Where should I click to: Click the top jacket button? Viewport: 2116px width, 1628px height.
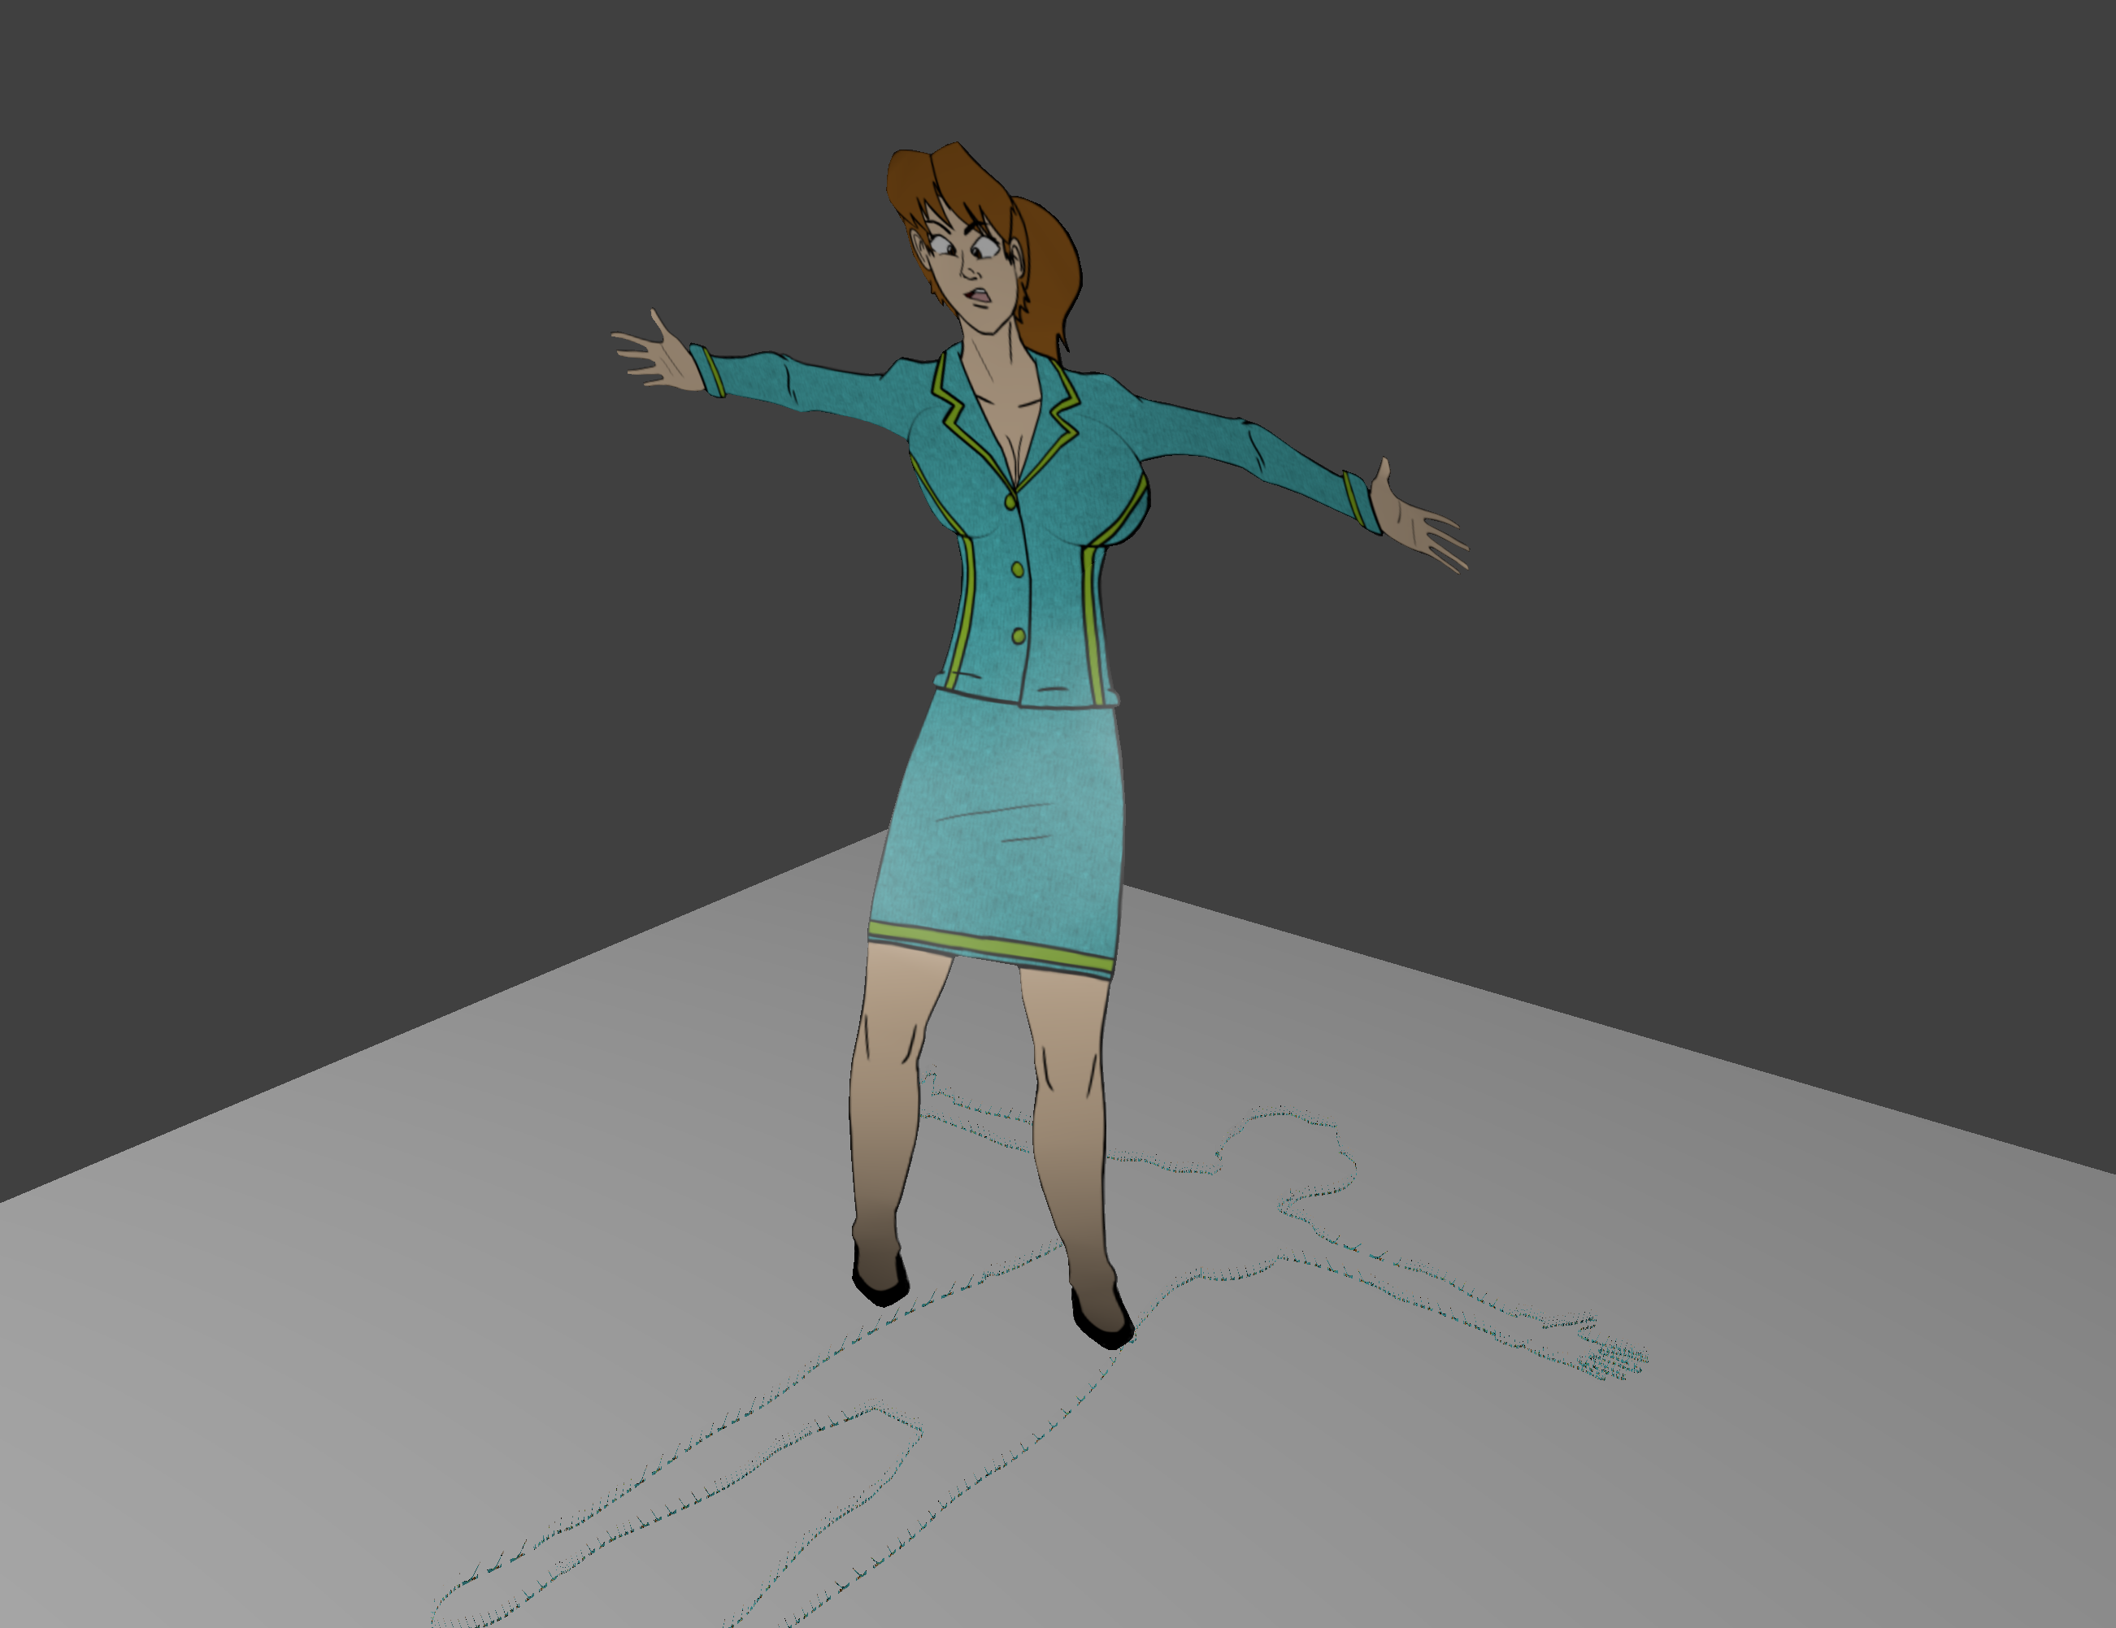tap(1010, 501)
